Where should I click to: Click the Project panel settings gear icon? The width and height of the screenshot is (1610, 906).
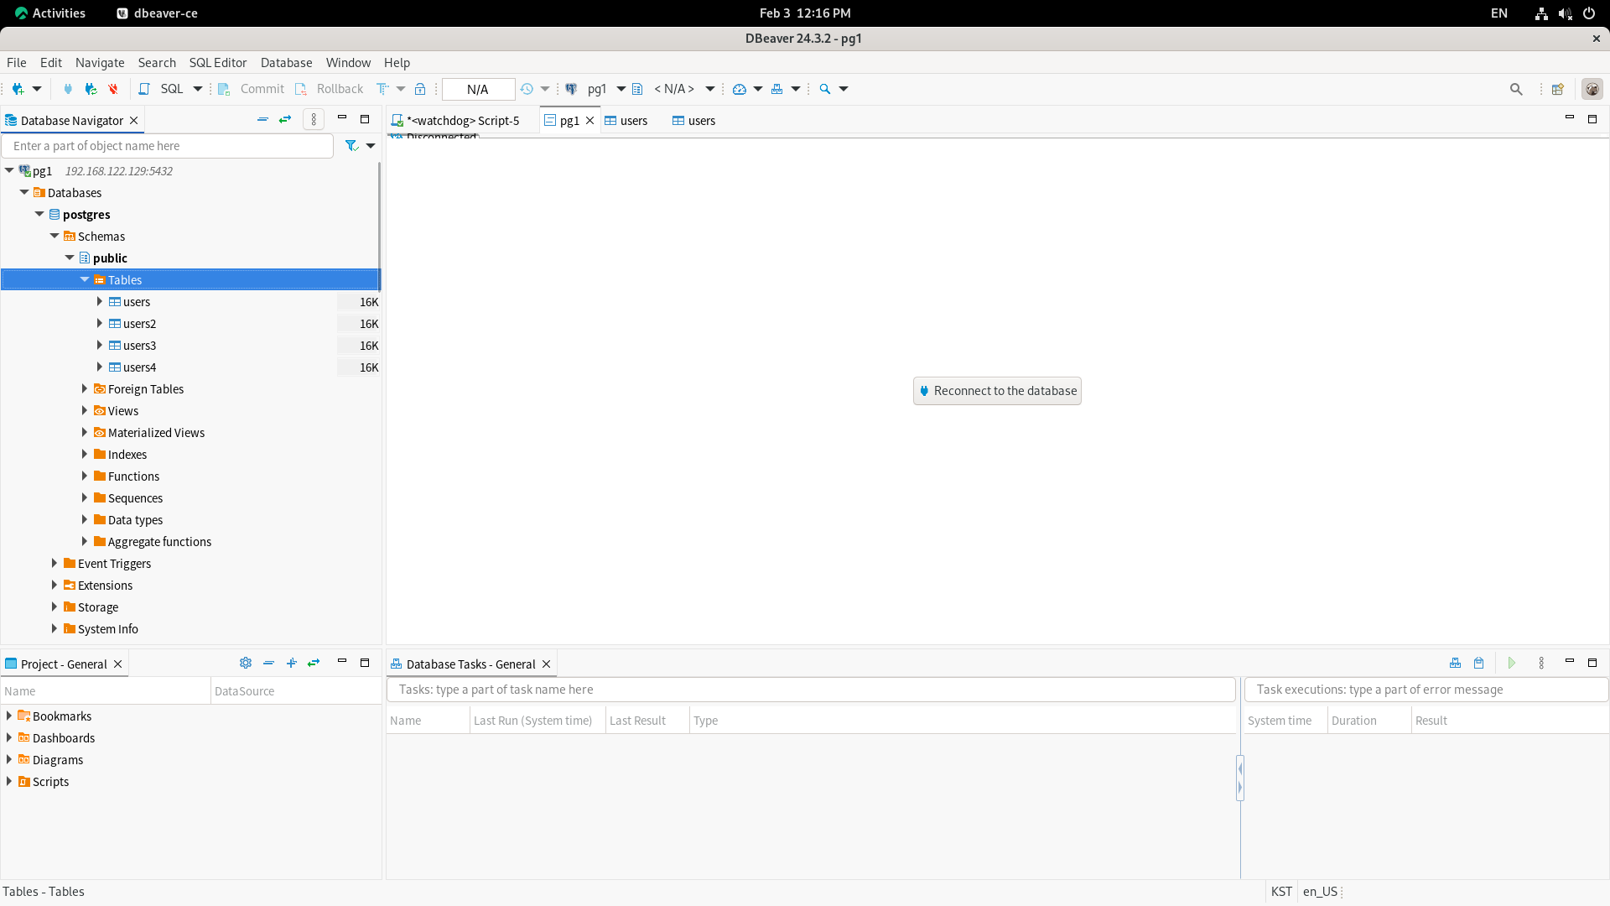point(245,663)
